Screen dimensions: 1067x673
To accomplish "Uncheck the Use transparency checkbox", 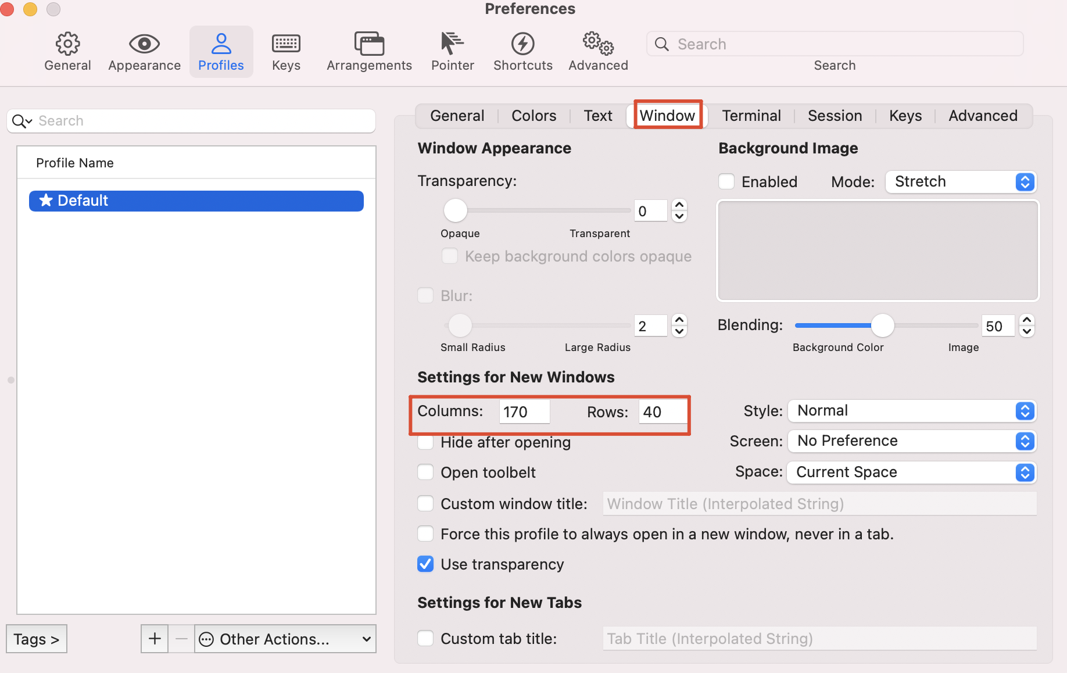I will coord(425,564).
